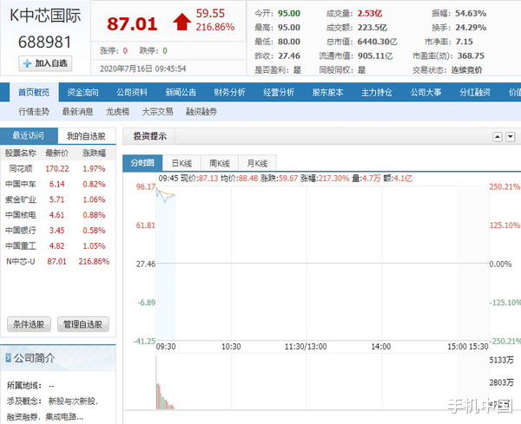Screen dimensions: 521x424
Task: Open 同花顺 in the recent stocks list
Action: tap(21, 168)
